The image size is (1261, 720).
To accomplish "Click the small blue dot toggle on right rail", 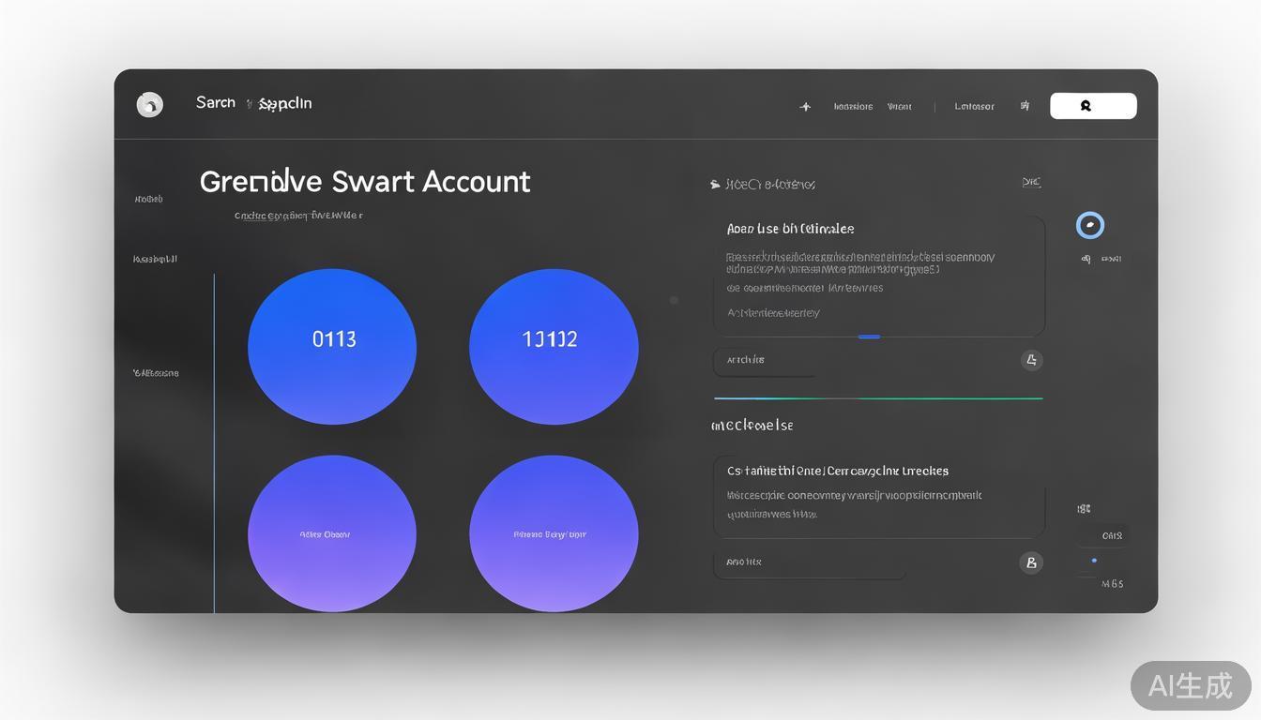I will [x=1094, y=561].
